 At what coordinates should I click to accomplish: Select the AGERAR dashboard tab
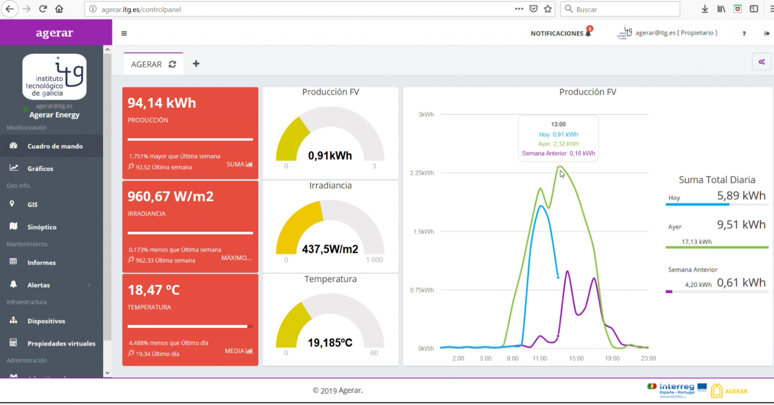click(x=146, y=64)
